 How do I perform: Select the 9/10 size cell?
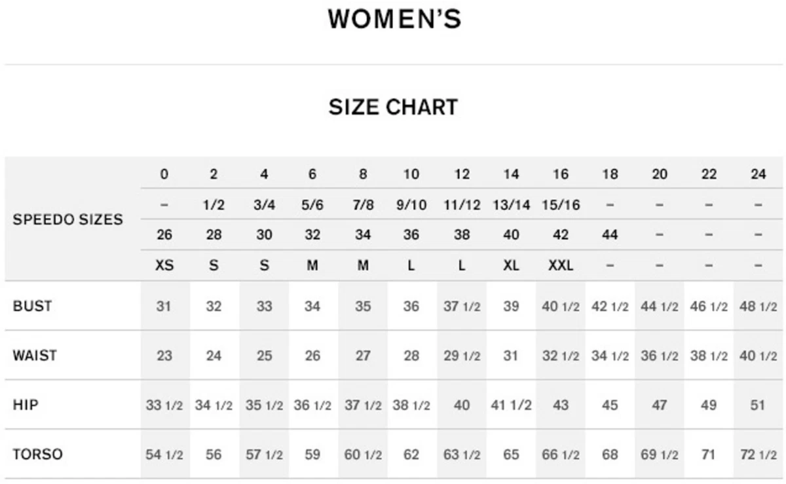pos(411,205)
